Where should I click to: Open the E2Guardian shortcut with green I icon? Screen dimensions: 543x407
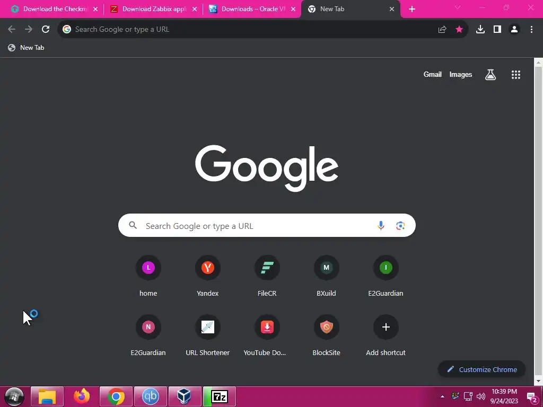(x=386, y=276)
